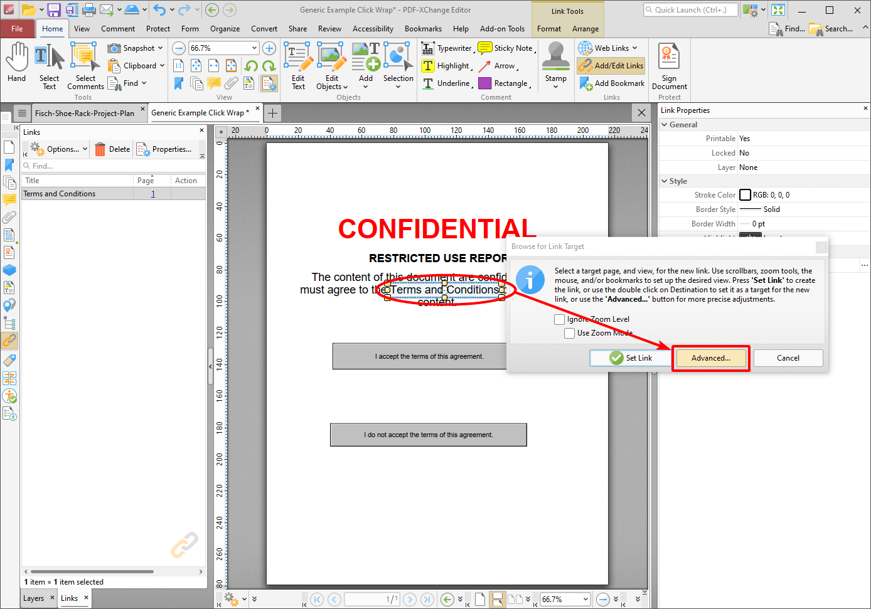Screen dimensions: 871x609
Task: Enable single page view in status bar
Action: point(479,599)
